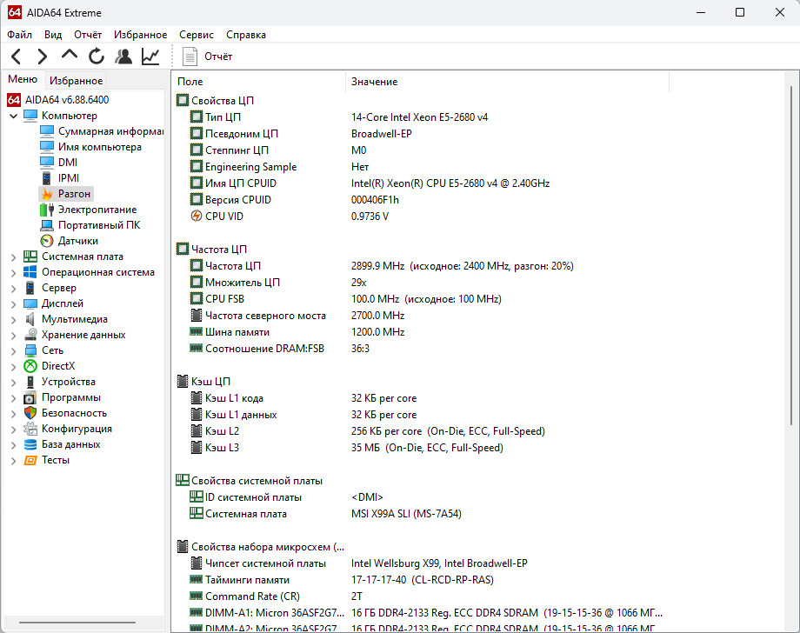Refresh the page with the circular arrow icon
This screenshot has width=800, height=633.
(x=96, y=55)
